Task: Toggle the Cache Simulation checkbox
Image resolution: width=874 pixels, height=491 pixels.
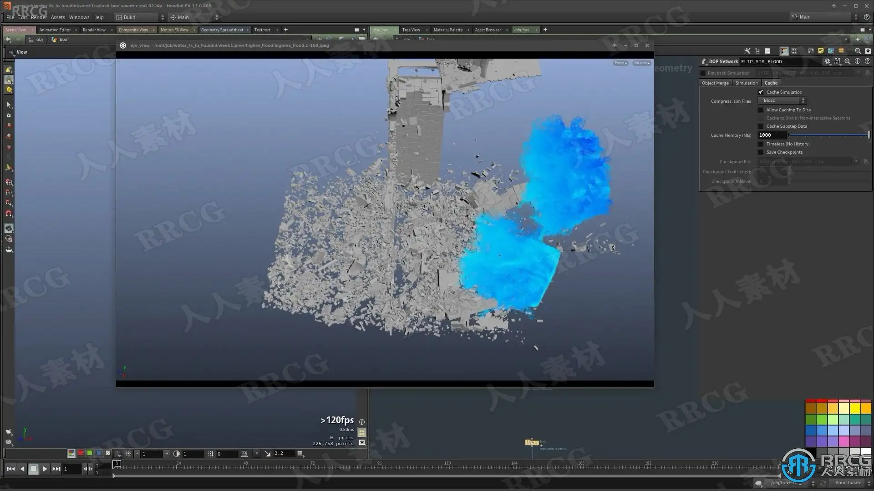Action: [x=761, y=92]
